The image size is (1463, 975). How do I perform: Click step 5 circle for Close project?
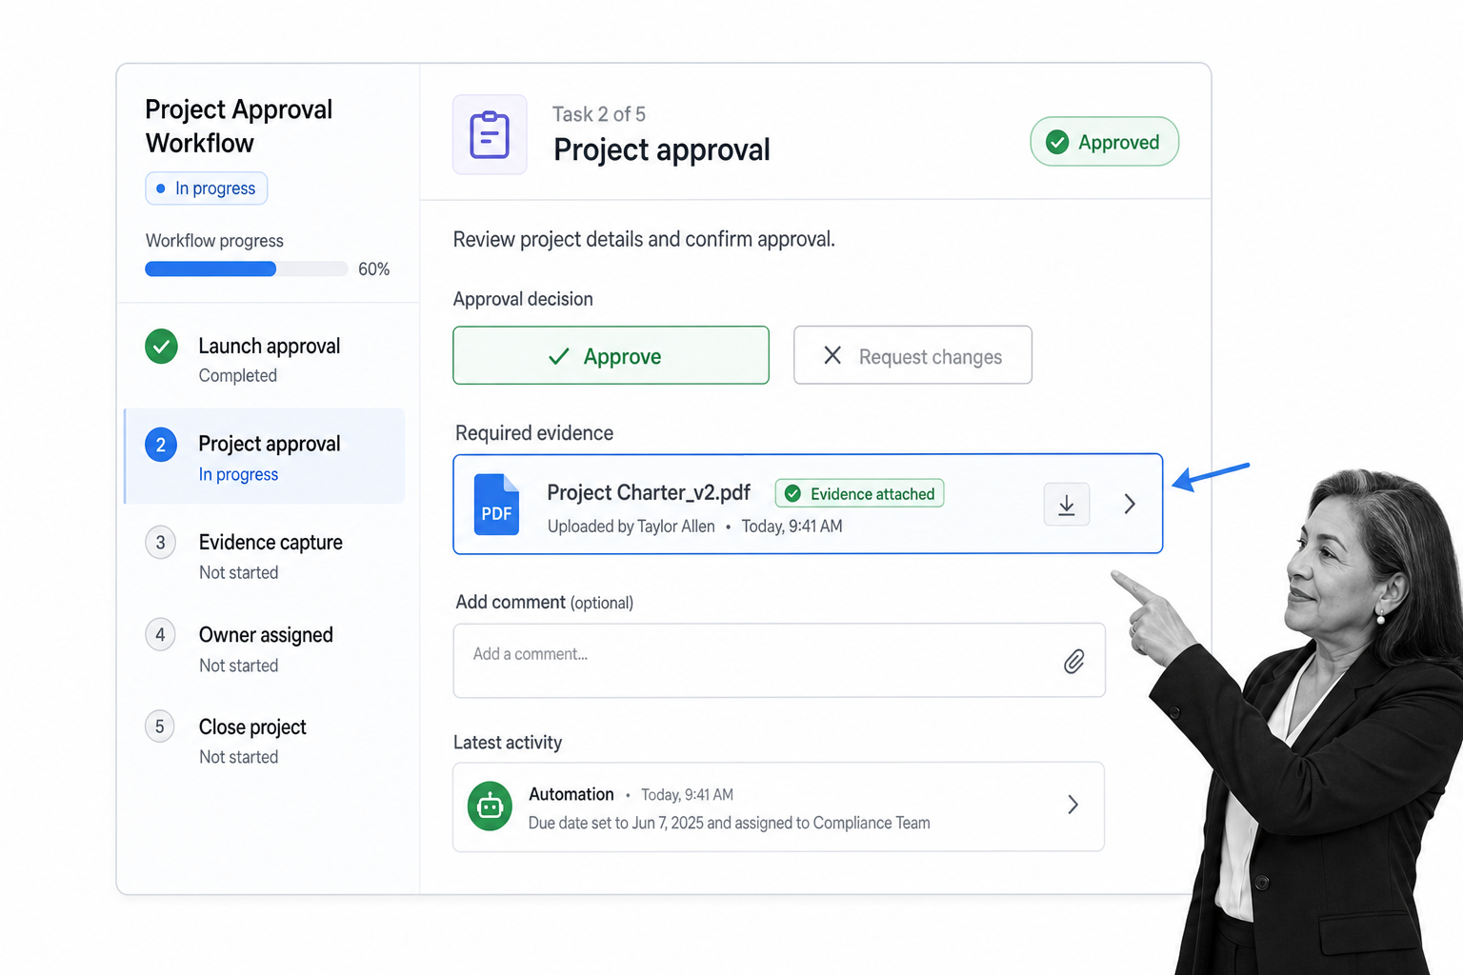(160, 726)
